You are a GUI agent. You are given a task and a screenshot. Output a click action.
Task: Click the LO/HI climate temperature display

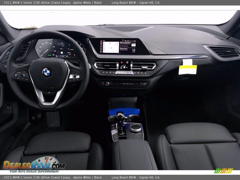[124, 67]
